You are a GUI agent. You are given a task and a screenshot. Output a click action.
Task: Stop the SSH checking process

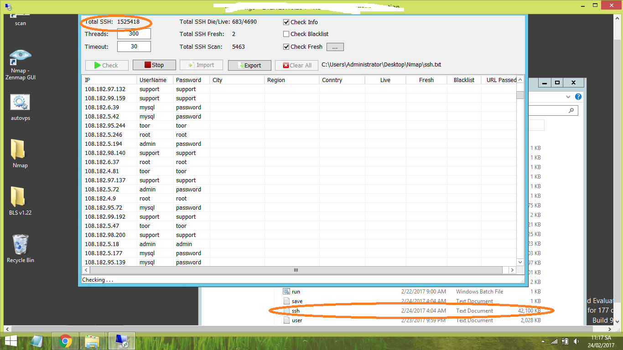click(x=154, y=65)
